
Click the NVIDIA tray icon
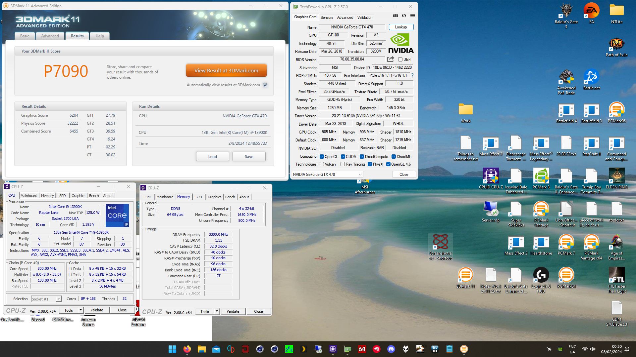point(560,349)
